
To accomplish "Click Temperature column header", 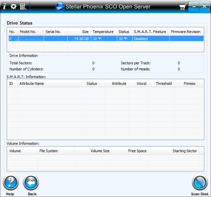I will click(x=104, y=32).
